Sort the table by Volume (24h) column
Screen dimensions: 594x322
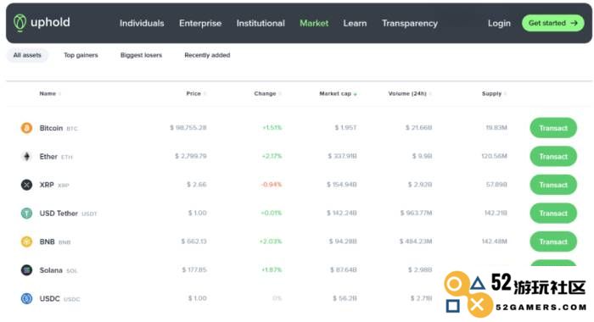410,93
